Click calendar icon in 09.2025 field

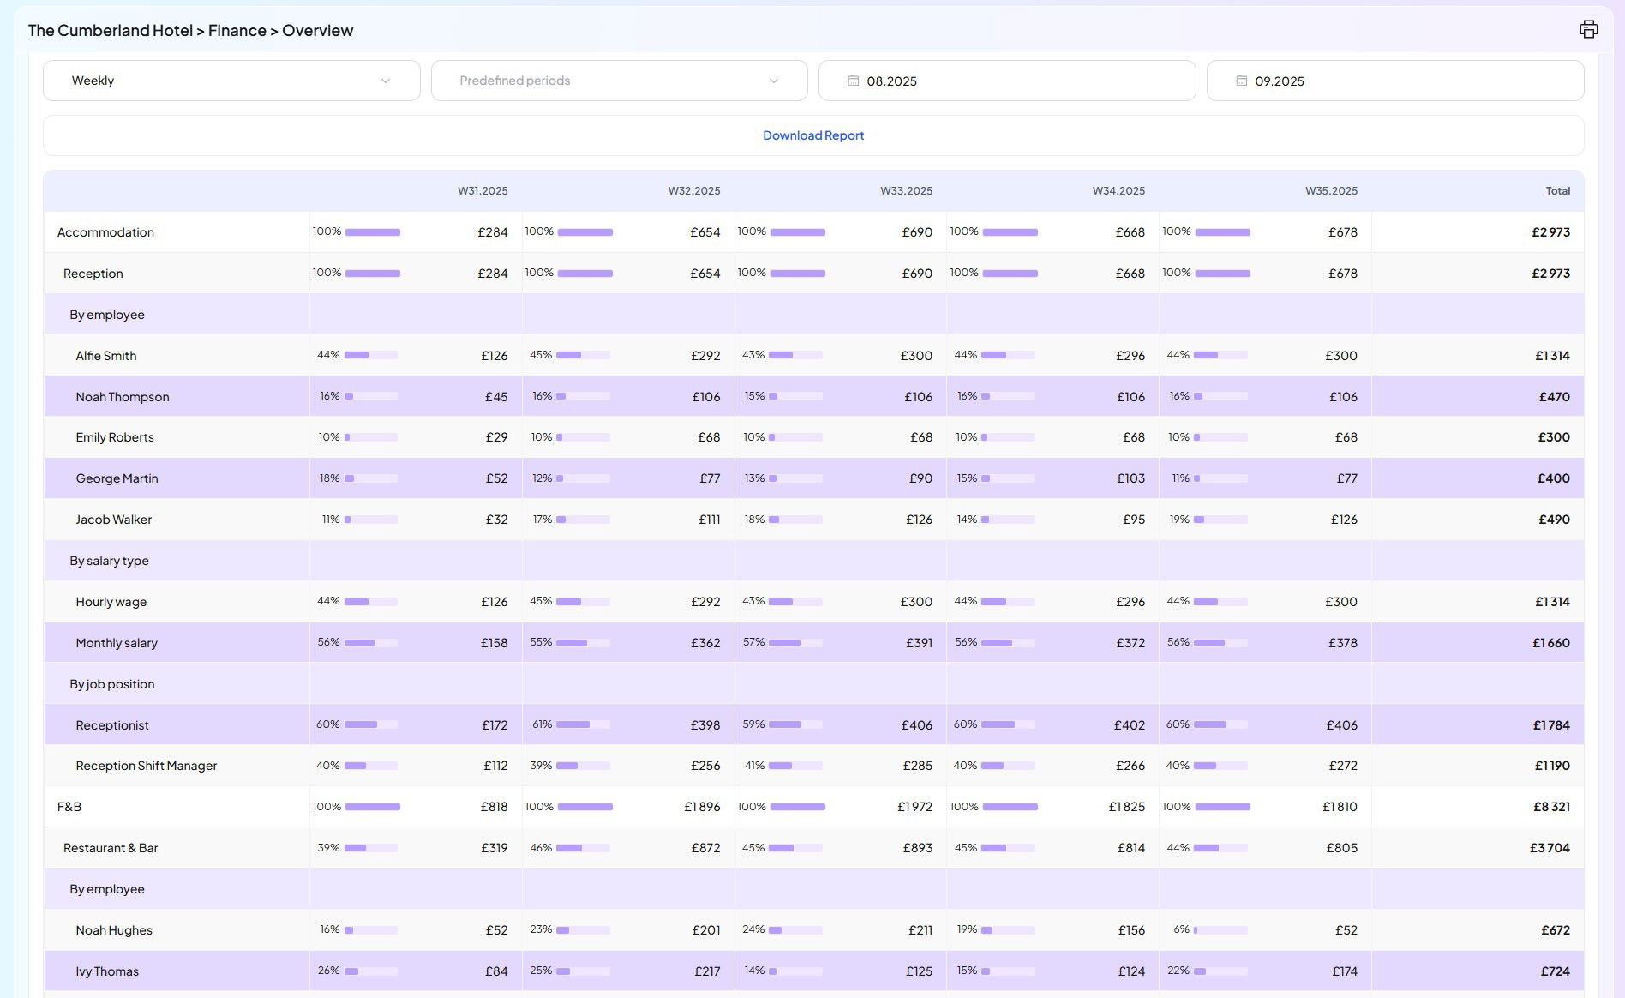[x=1241, y=81]
